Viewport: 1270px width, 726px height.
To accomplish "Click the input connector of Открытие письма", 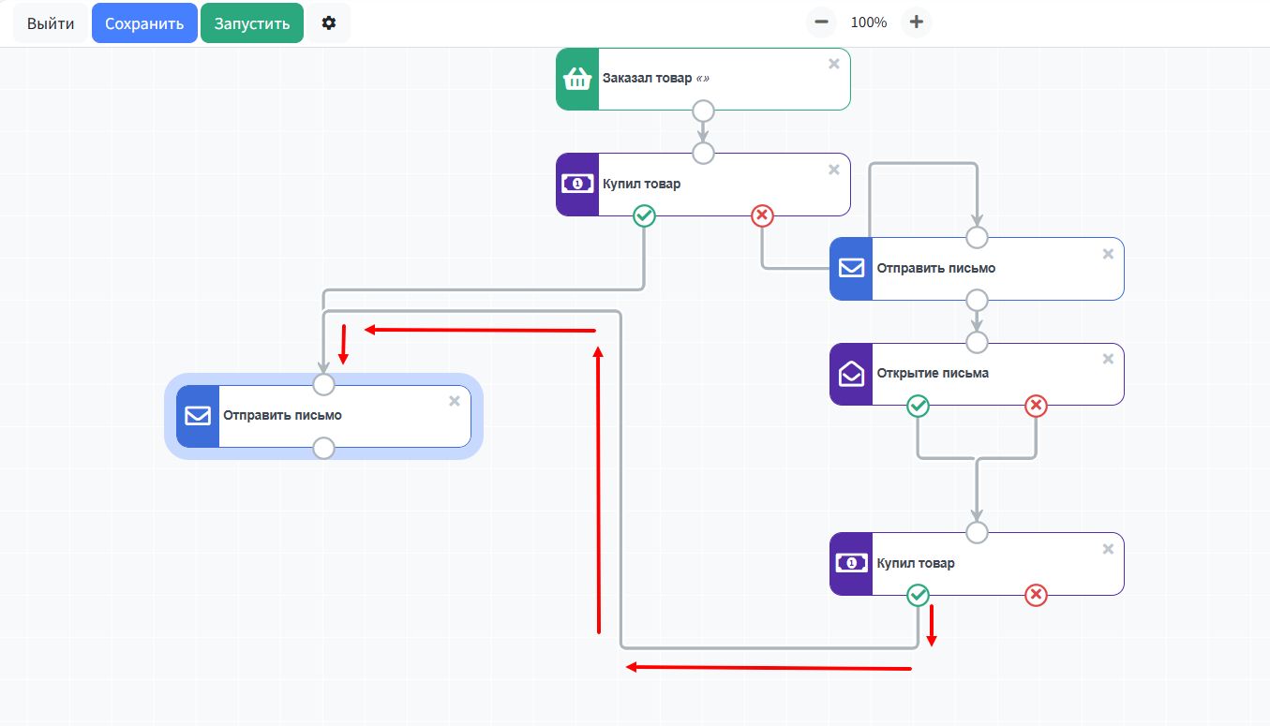I will coord(977,342).
